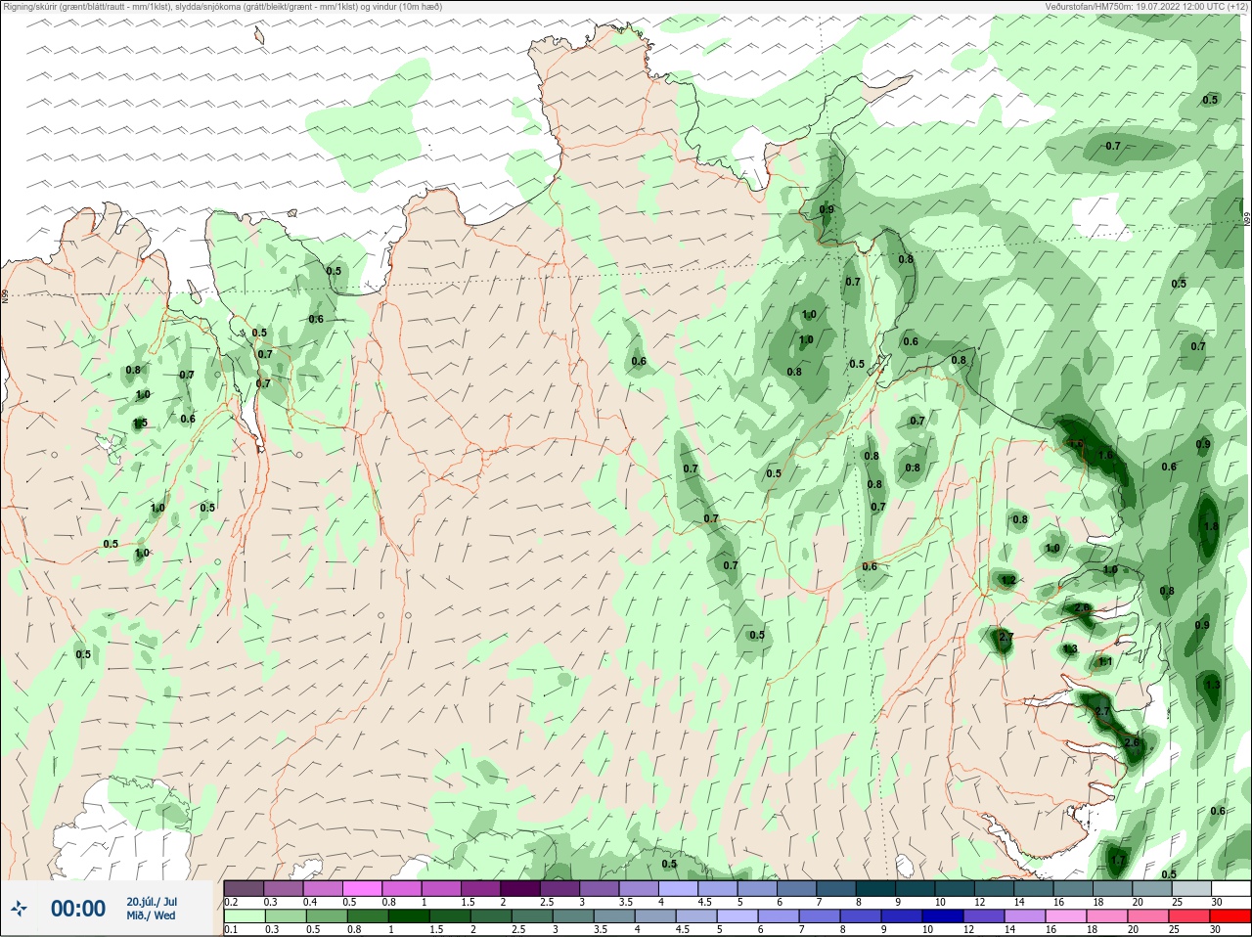This screenshot has height=937, width=1252.
Task: Click the Veðurstofan star logo icon
Action: [x=19, y=909]
